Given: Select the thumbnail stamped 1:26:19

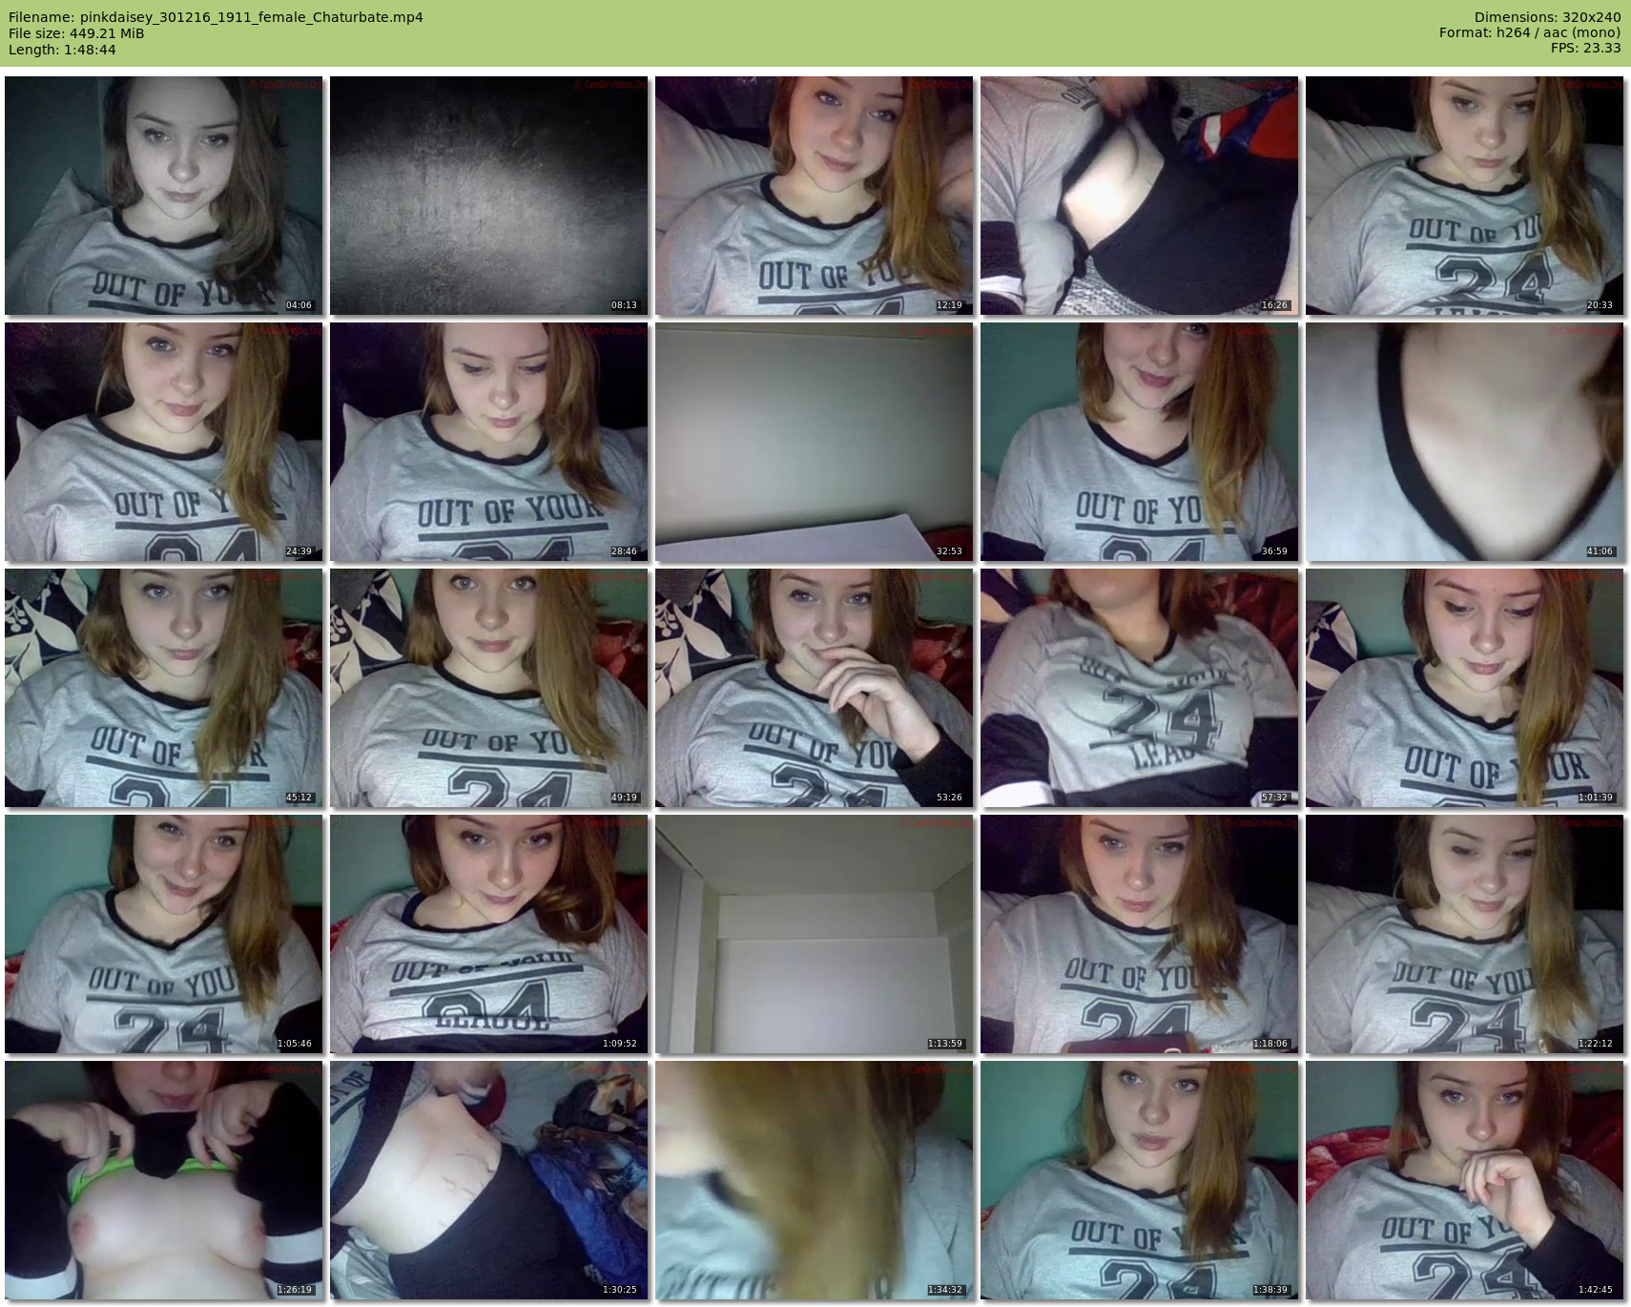Looking at the screenshot, I should [x=164, y=1180].
